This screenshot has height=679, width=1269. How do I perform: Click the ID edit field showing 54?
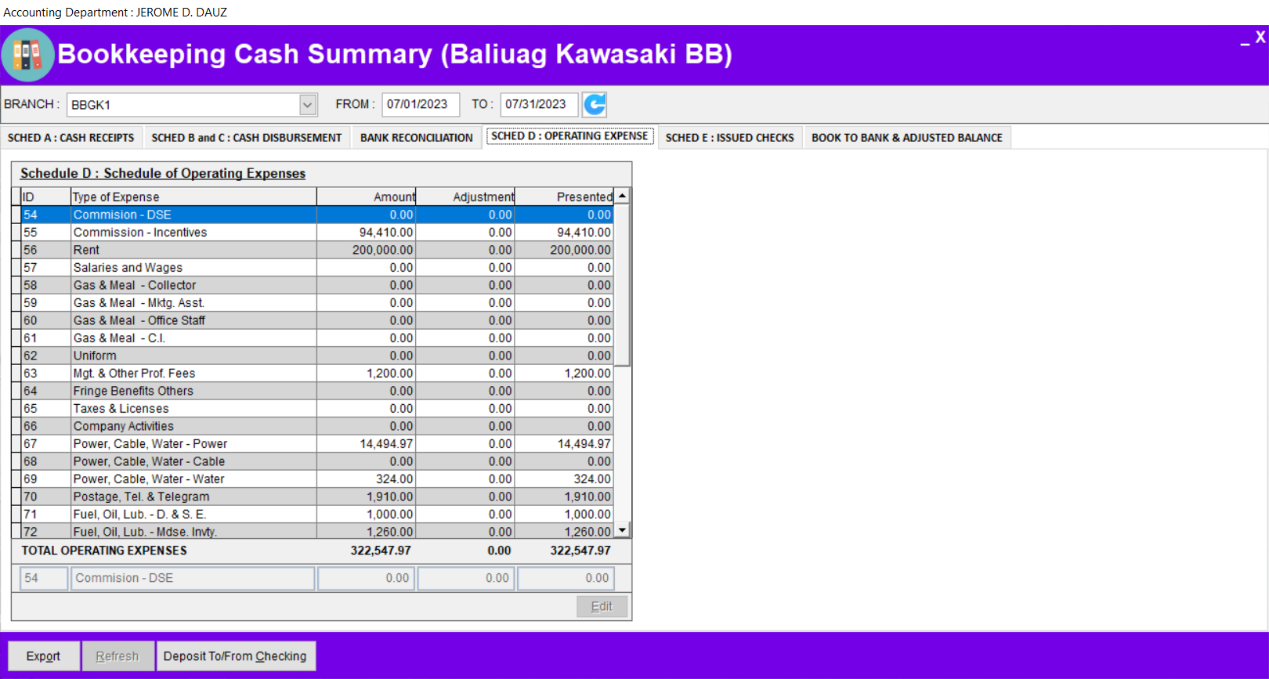click(x=44, y=578)
